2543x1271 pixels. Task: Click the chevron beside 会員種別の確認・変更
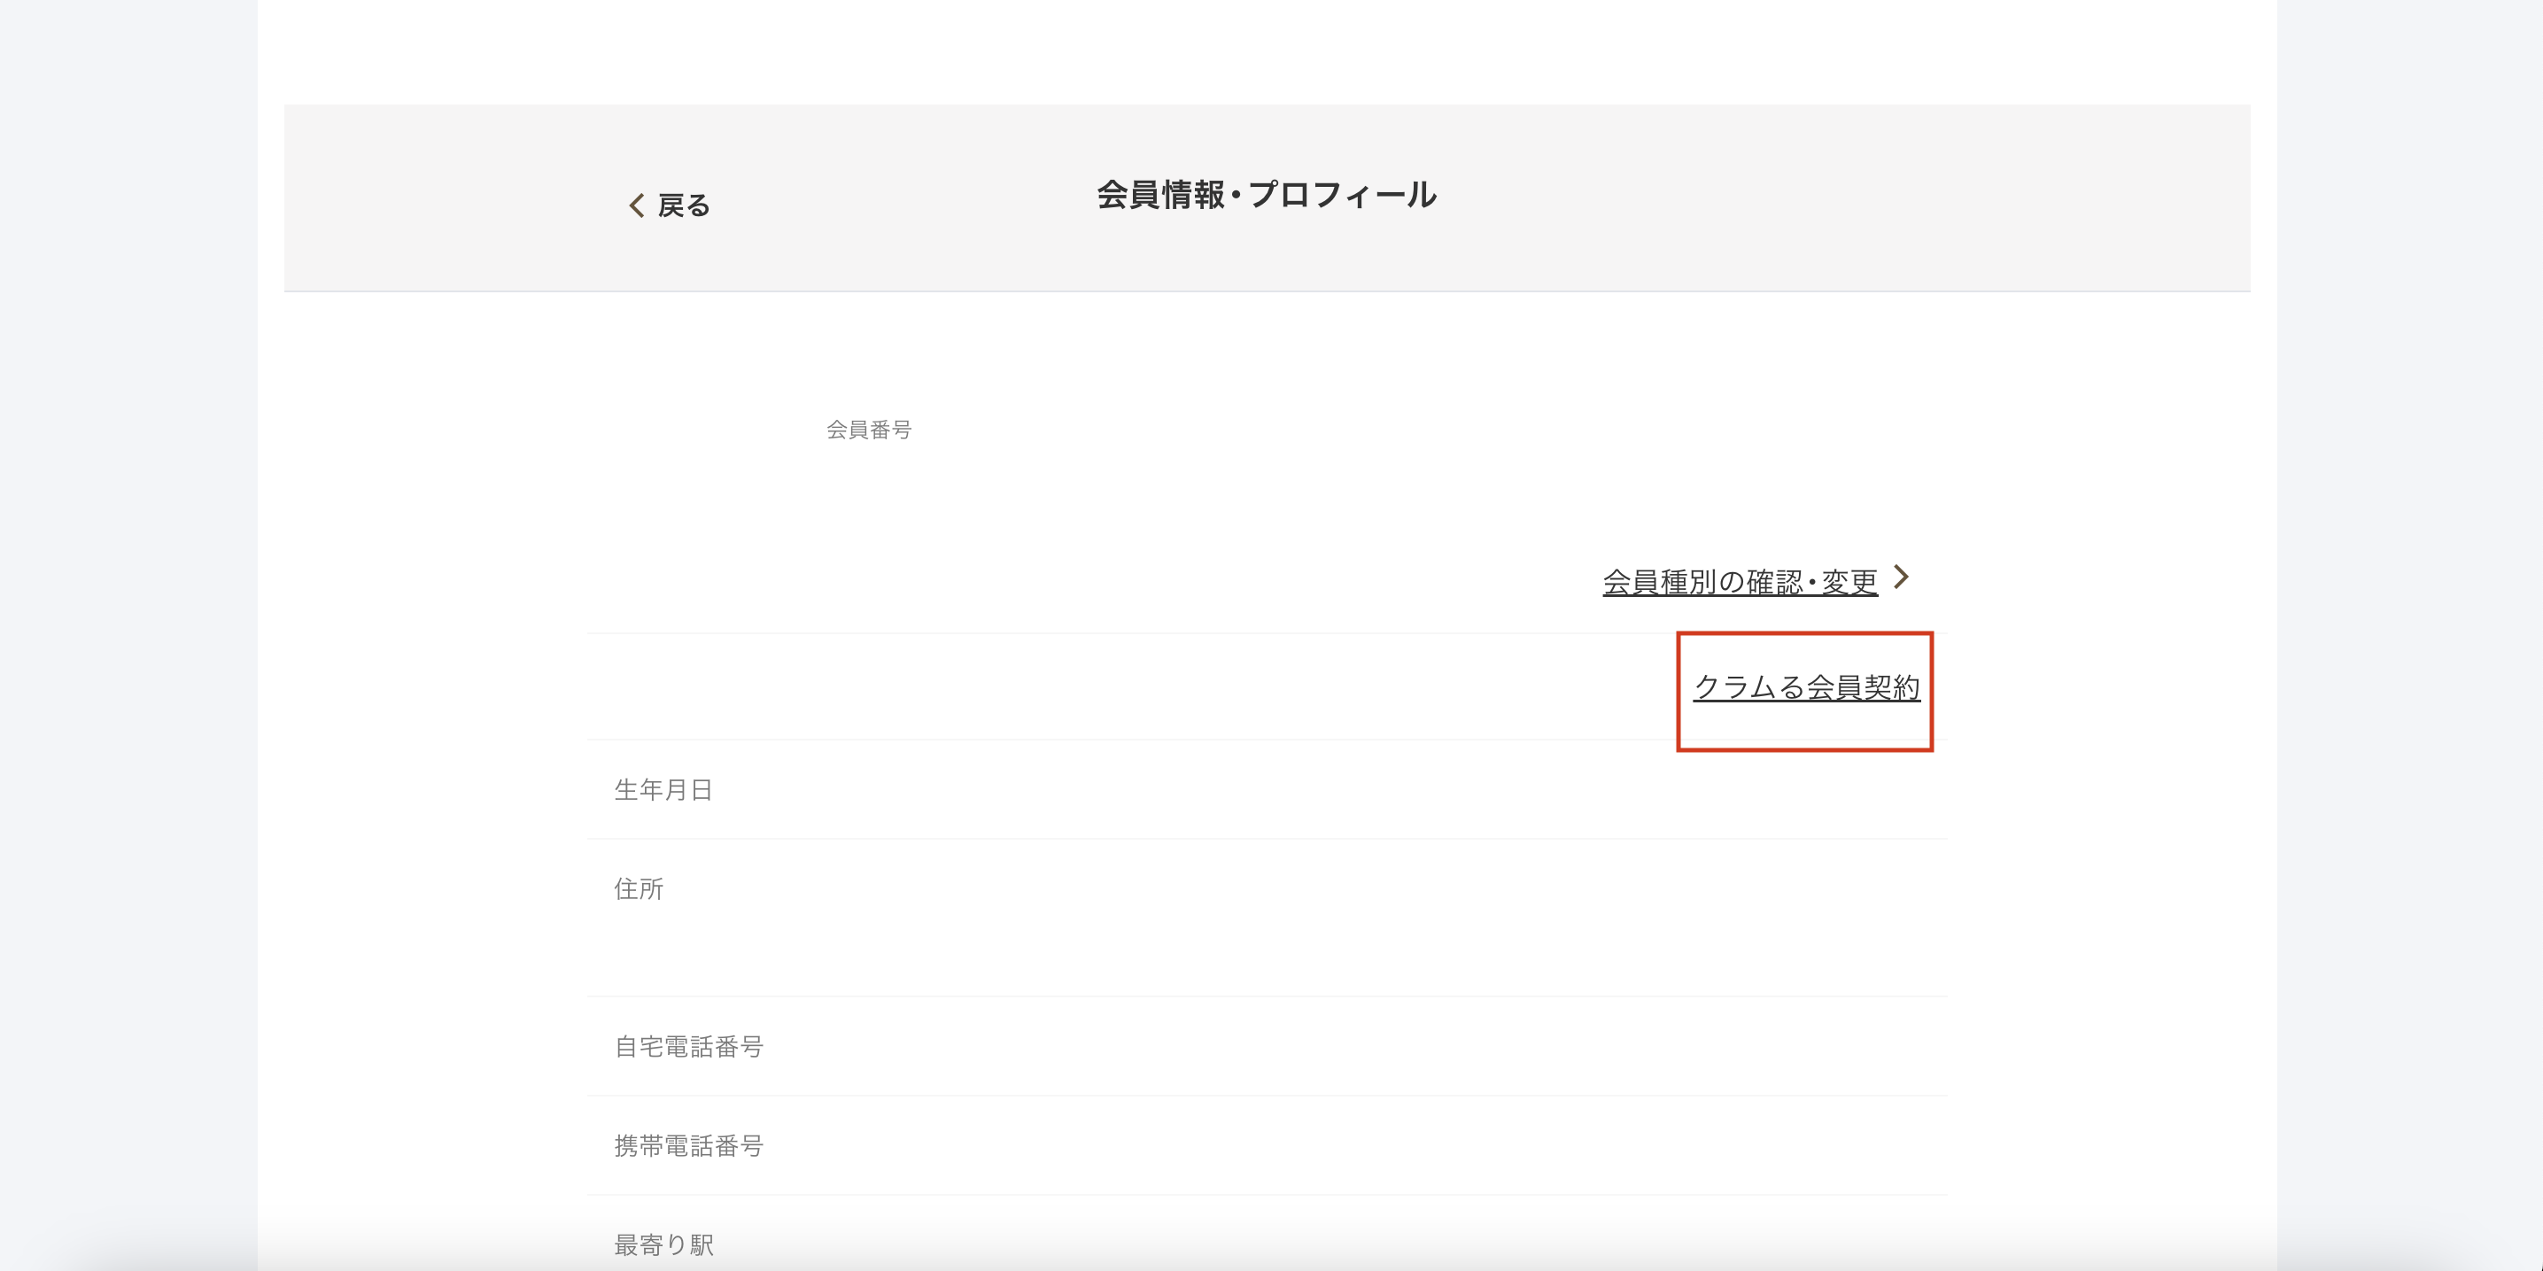(1902, 577)
